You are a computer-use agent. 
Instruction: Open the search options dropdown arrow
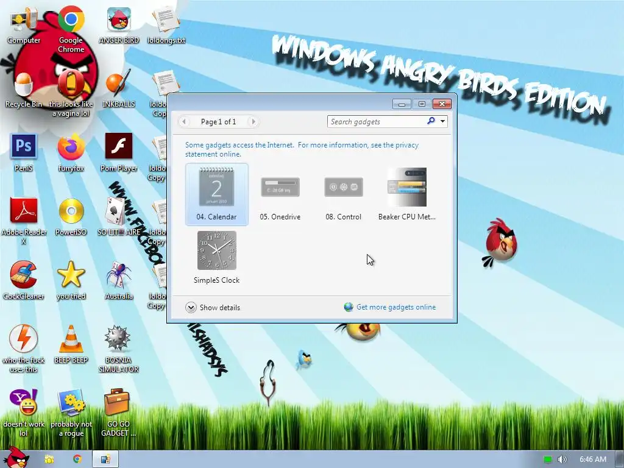pos(442,121)
